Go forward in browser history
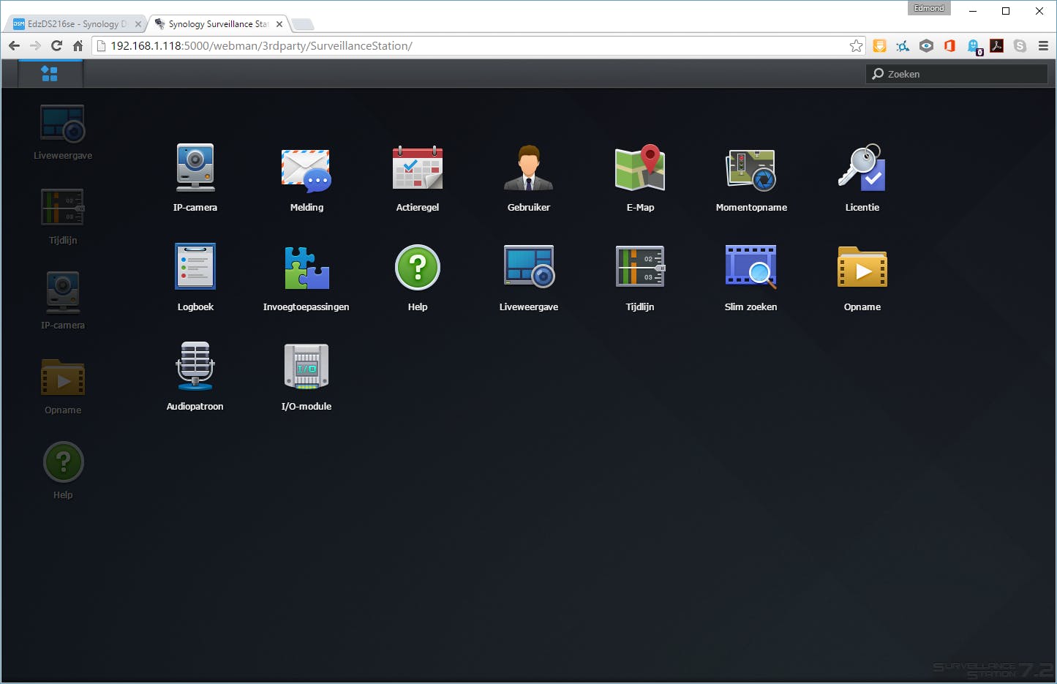Image resolution: width=1057 pixels, height=684 pixels. pyautogui.click(x=35, y=46)
